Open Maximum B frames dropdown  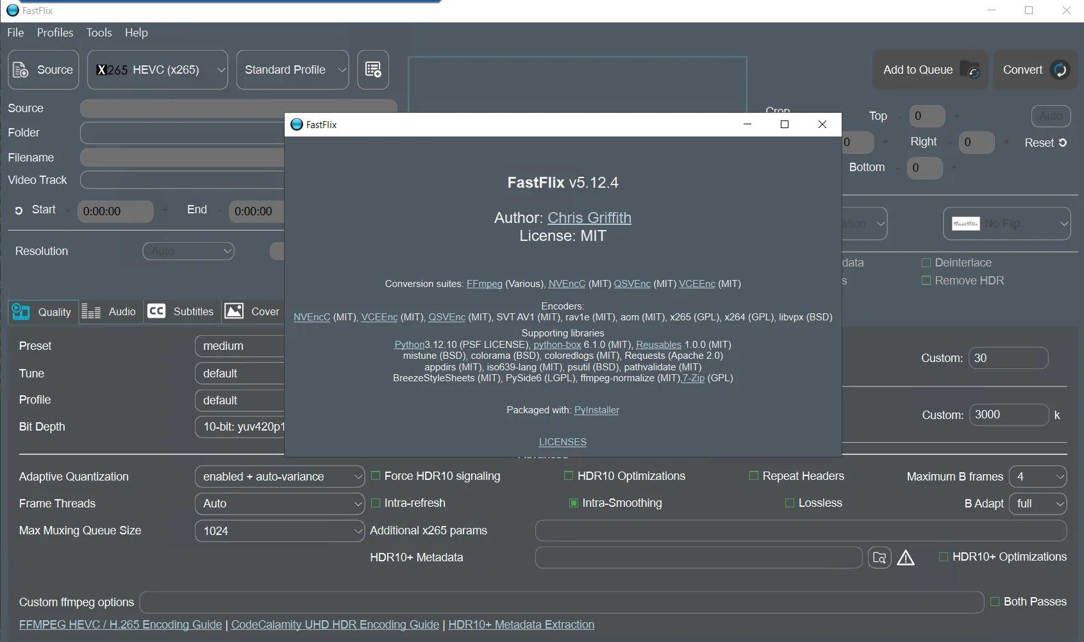pyautogui.click(x=1038, y=477)
